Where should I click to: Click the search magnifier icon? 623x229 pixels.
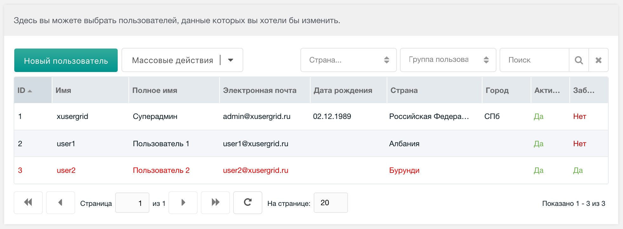579,60
